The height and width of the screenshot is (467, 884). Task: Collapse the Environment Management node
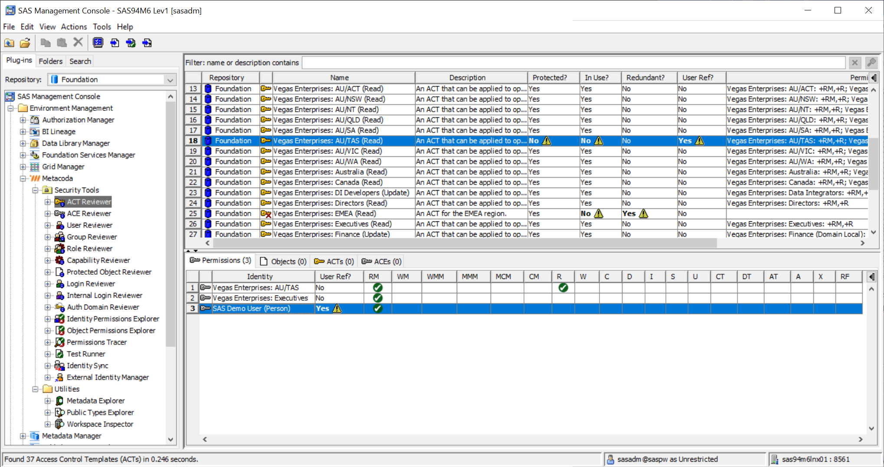[11, 108]
